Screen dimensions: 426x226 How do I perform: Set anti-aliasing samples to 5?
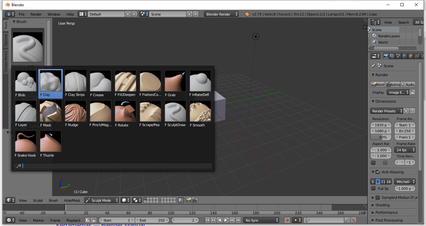point(373,182)
